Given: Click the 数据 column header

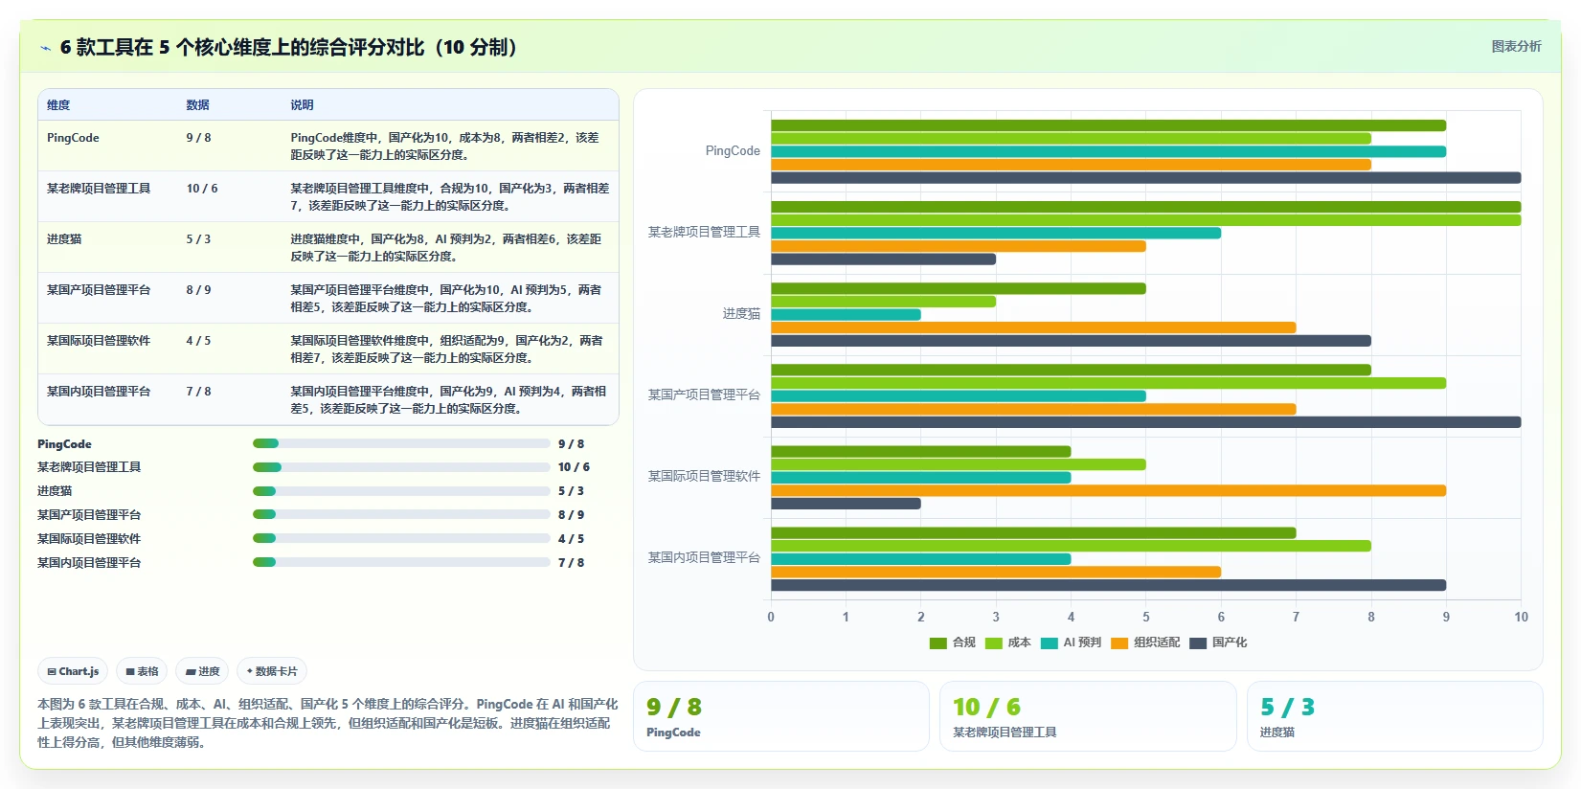Looking at the screenshot, I should coord(197,105).
